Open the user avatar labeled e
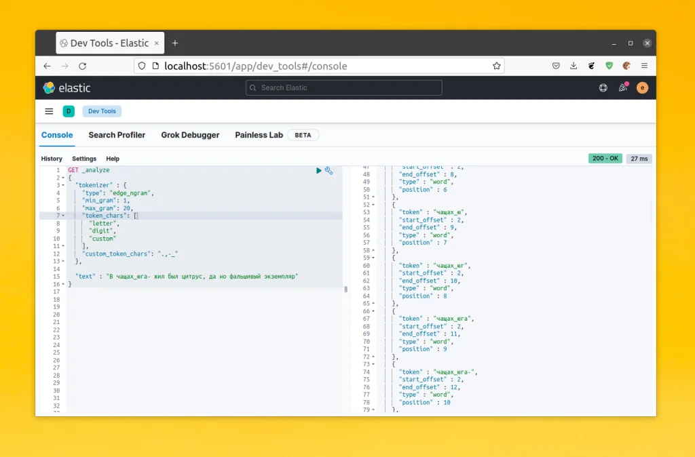Image resolution: width=695 pixels, height=457 pixels. click(x=641, y=87)
